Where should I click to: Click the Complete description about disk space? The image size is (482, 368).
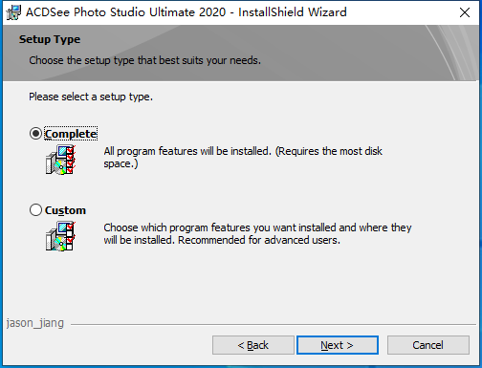(243, 157)
